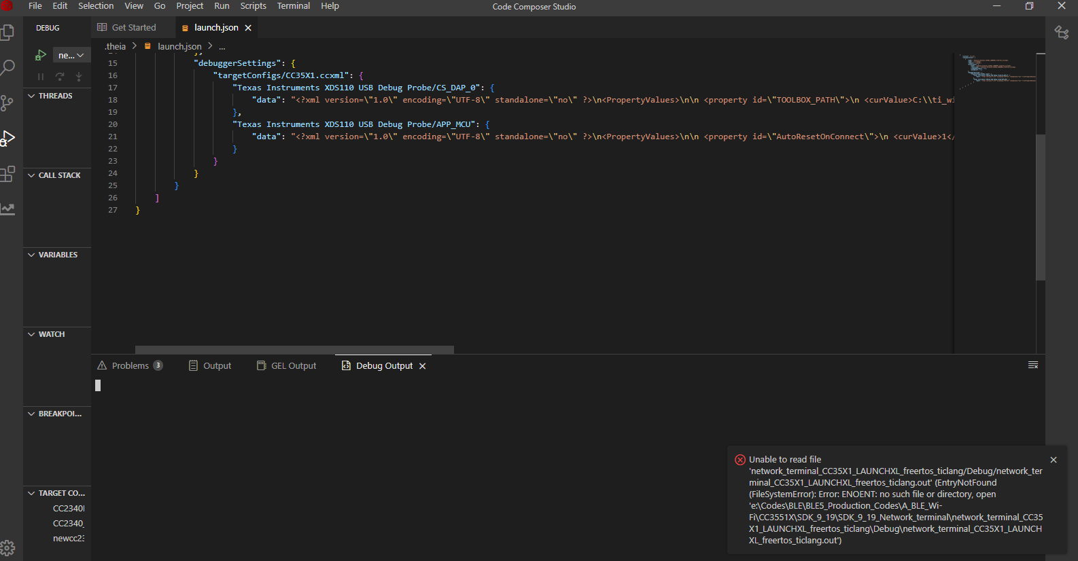Collapse the VARIABLES section

pos(31,255)
